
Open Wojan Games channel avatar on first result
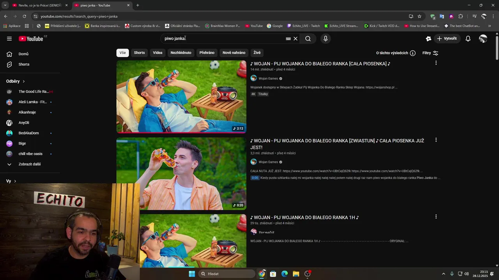(x=253, y=78)
